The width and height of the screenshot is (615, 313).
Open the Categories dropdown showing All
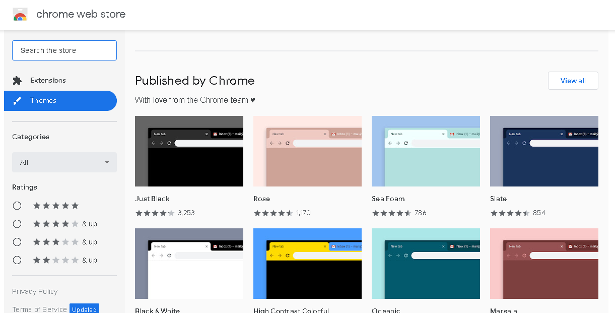[x=64, y=162]
